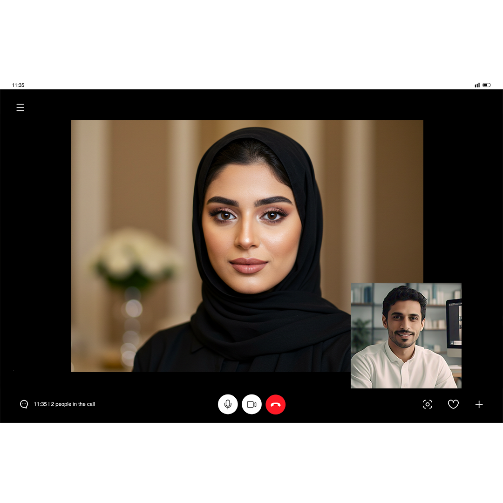Take a snapshot with the capture icon

point(428,404)
